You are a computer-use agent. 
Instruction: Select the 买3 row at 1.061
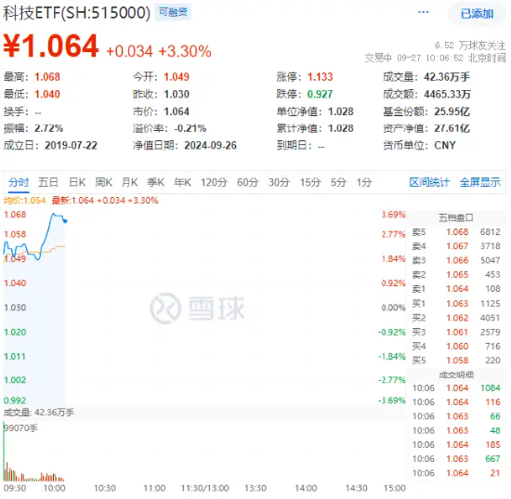(x=456, y=332)
